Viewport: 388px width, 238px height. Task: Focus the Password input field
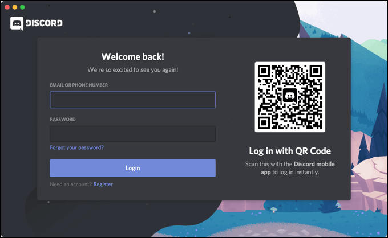pyautogui.click(x=132, y=134)
